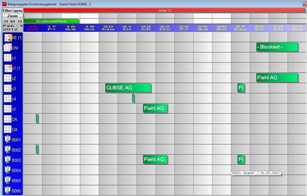
Task: Click the red Winter '12 season bar
Action: tap(165, 10)
